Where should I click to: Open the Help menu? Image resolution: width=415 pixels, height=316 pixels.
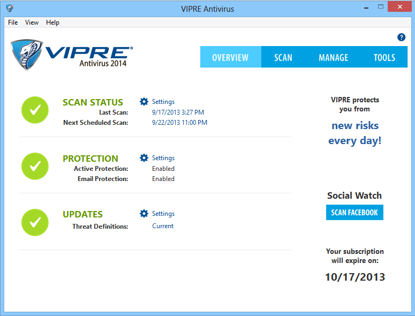[52, 22]
